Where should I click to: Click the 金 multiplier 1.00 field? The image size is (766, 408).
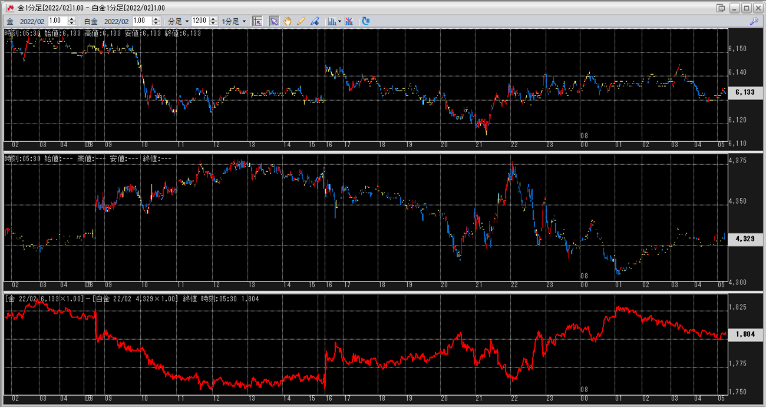coord(58,21)
